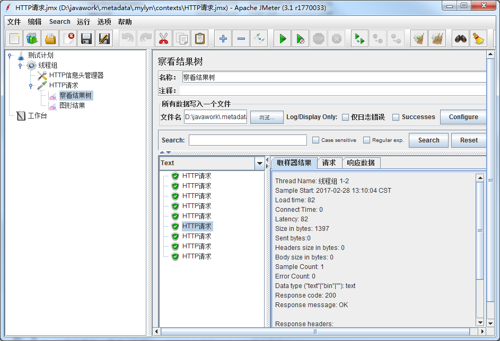Start the test run

(282, 38)
